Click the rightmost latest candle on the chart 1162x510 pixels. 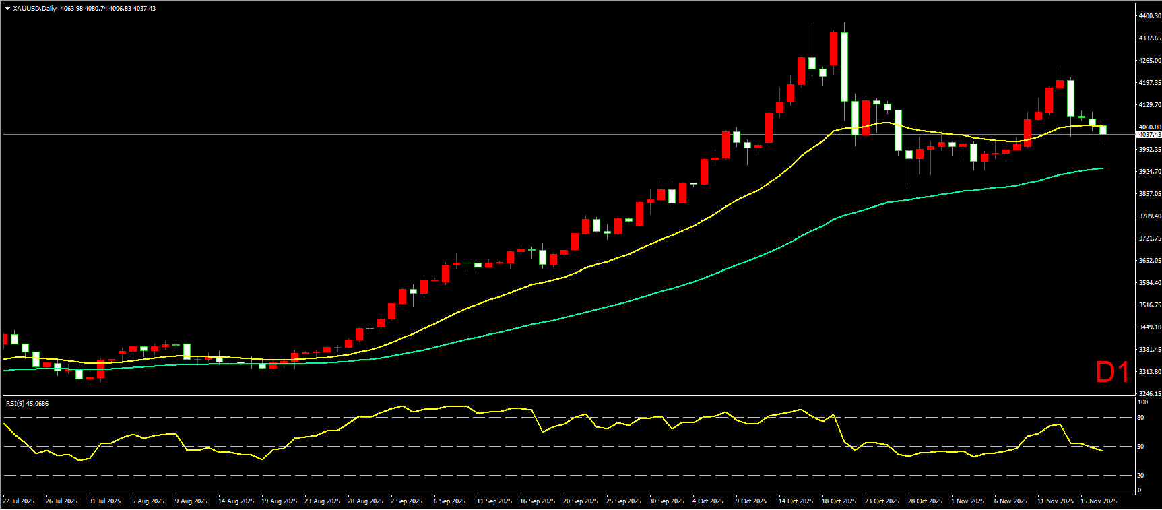(1103, 130)
